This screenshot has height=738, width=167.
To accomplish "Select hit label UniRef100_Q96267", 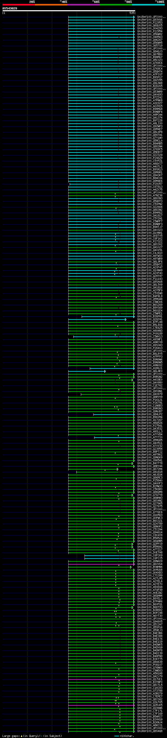I will coord(150,40).
